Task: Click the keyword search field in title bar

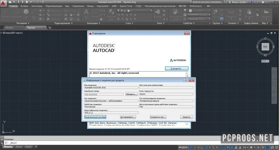Action: pos(207,2)
